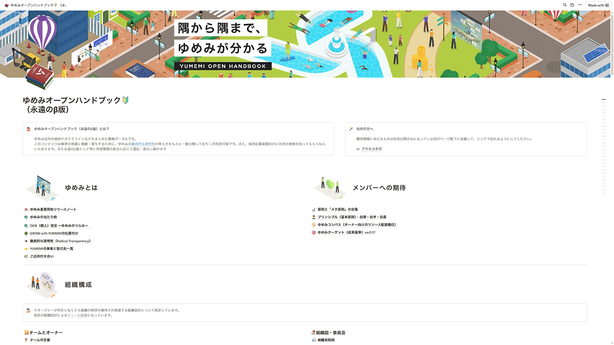Open ゆめみの当たり前 page link
Image resolution: width=614 pixels, height=345 pixels.
[43, 217]
